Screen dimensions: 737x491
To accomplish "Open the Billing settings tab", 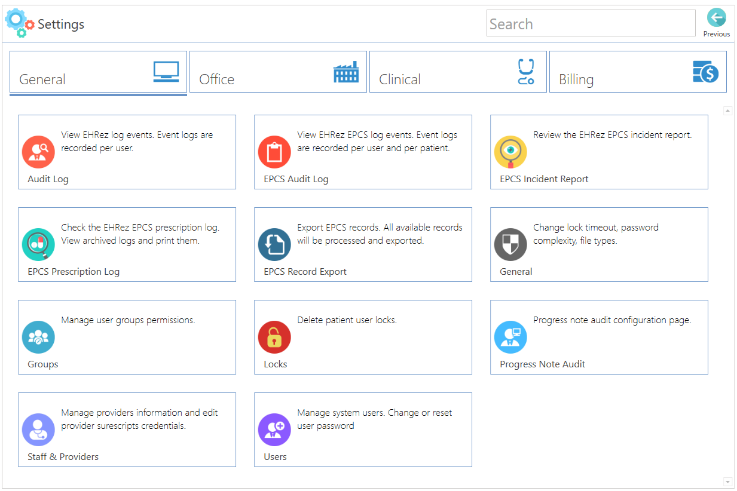I will tap(638, 72).
